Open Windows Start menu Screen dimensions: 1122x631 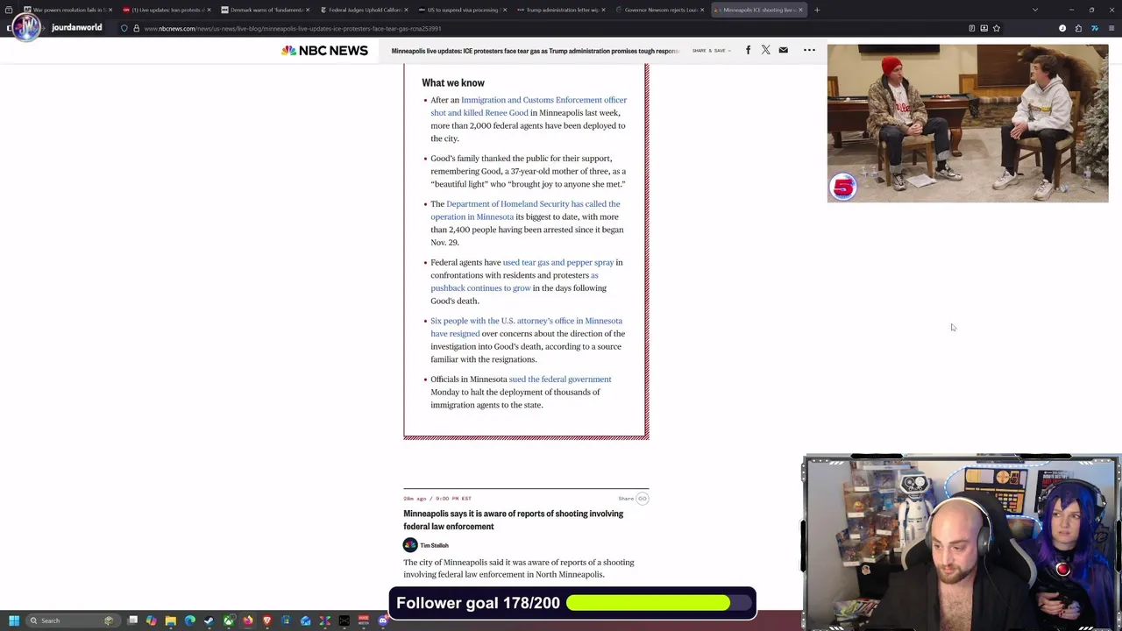click(x=13, y=620)
